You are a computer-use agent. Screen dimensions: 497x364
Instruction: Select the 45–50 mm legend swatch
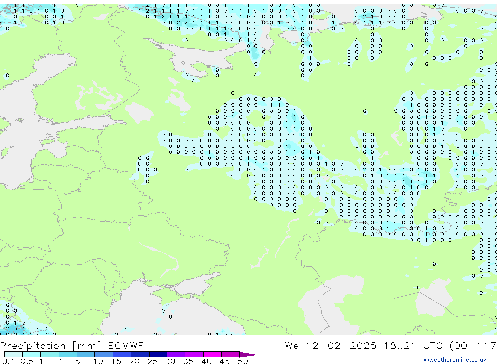pos(231,354)
